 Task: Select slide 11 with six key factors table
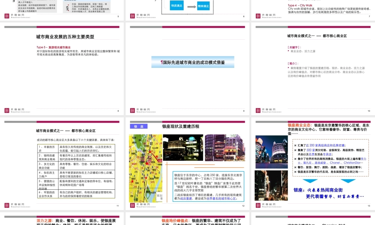(62, 163)
